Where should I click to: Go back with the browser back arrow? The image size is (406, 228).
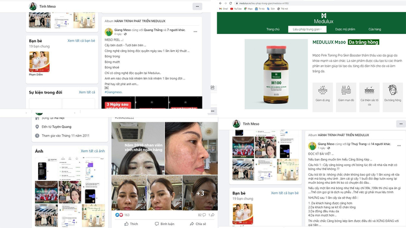(x=220, y=3)
